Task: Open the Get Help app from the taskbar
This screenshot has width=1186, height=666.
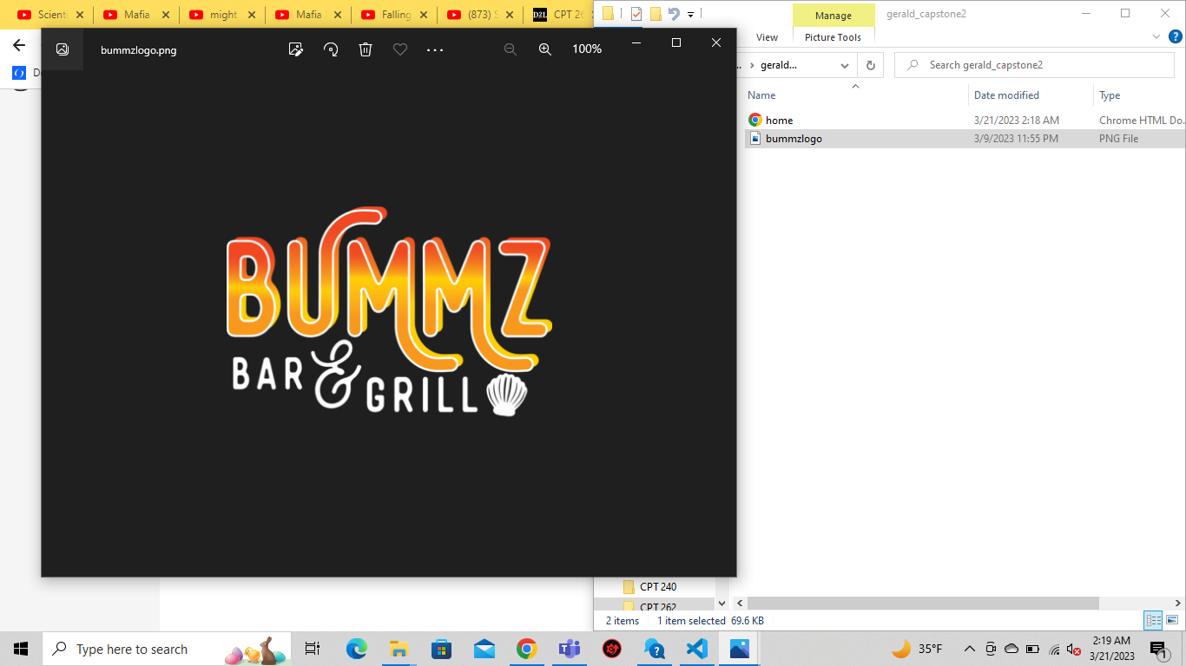Action: click(655, 649)
